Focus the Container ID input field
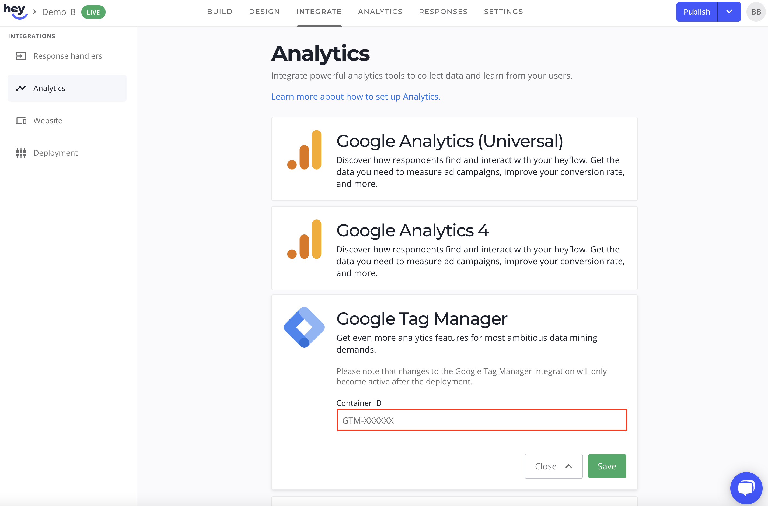 (481, 420)
